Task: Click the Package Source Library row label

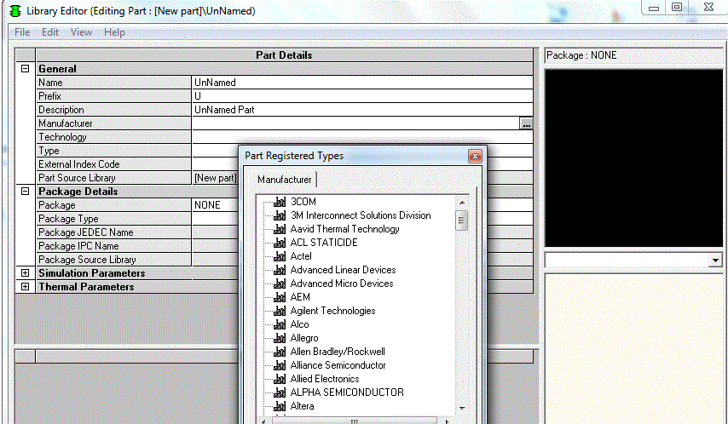Action: coord(87,260)
